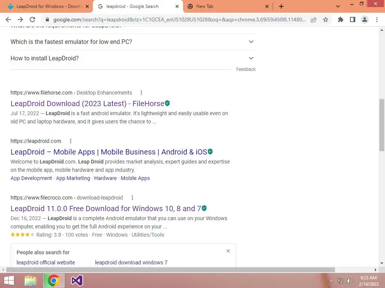Image resolution: width=385 pixels, height=288 pixels.
Task: Open the App Marketing sitelink
Action: (x=73, y=178)
